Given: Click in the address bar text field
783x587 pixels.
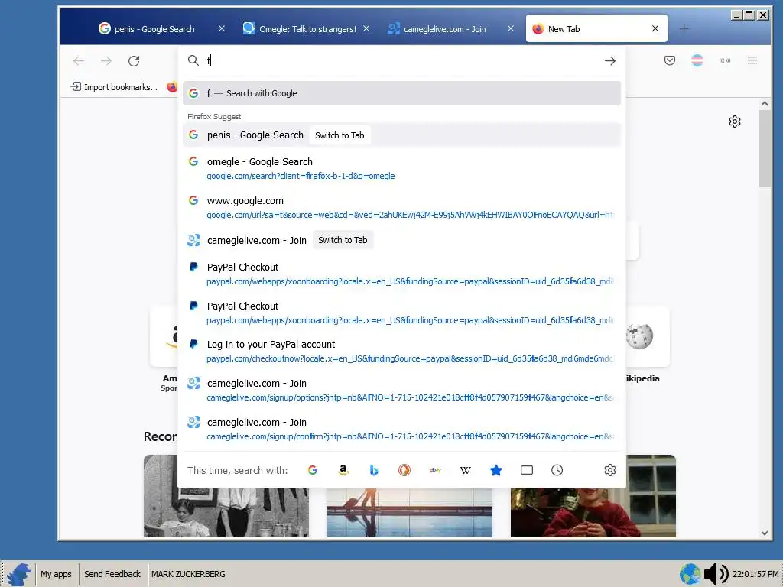Looking at the screenshot, I should tap(402, 61).
